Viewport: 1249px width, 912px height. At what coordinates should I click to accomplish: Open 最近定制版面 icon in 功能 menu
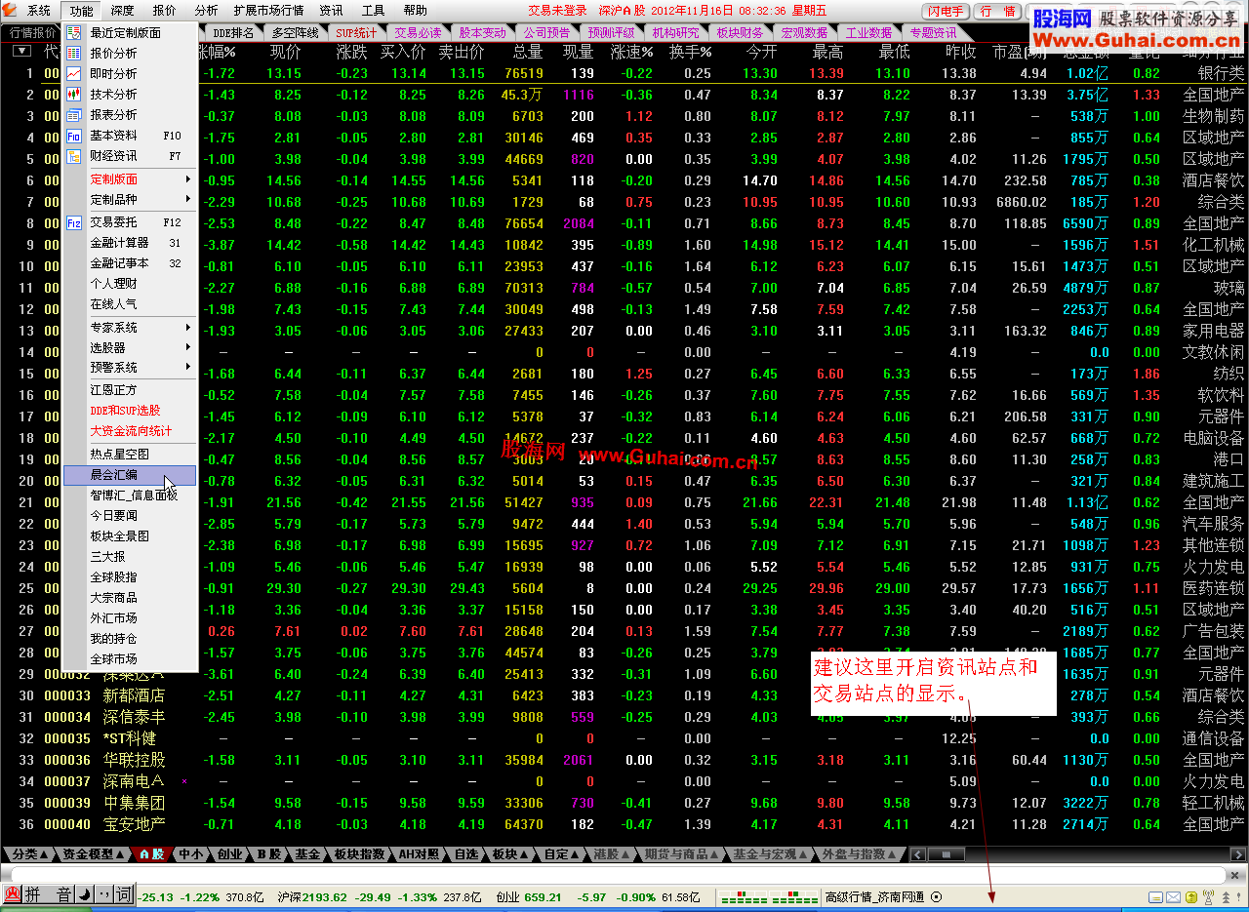(x=74, y=32)
